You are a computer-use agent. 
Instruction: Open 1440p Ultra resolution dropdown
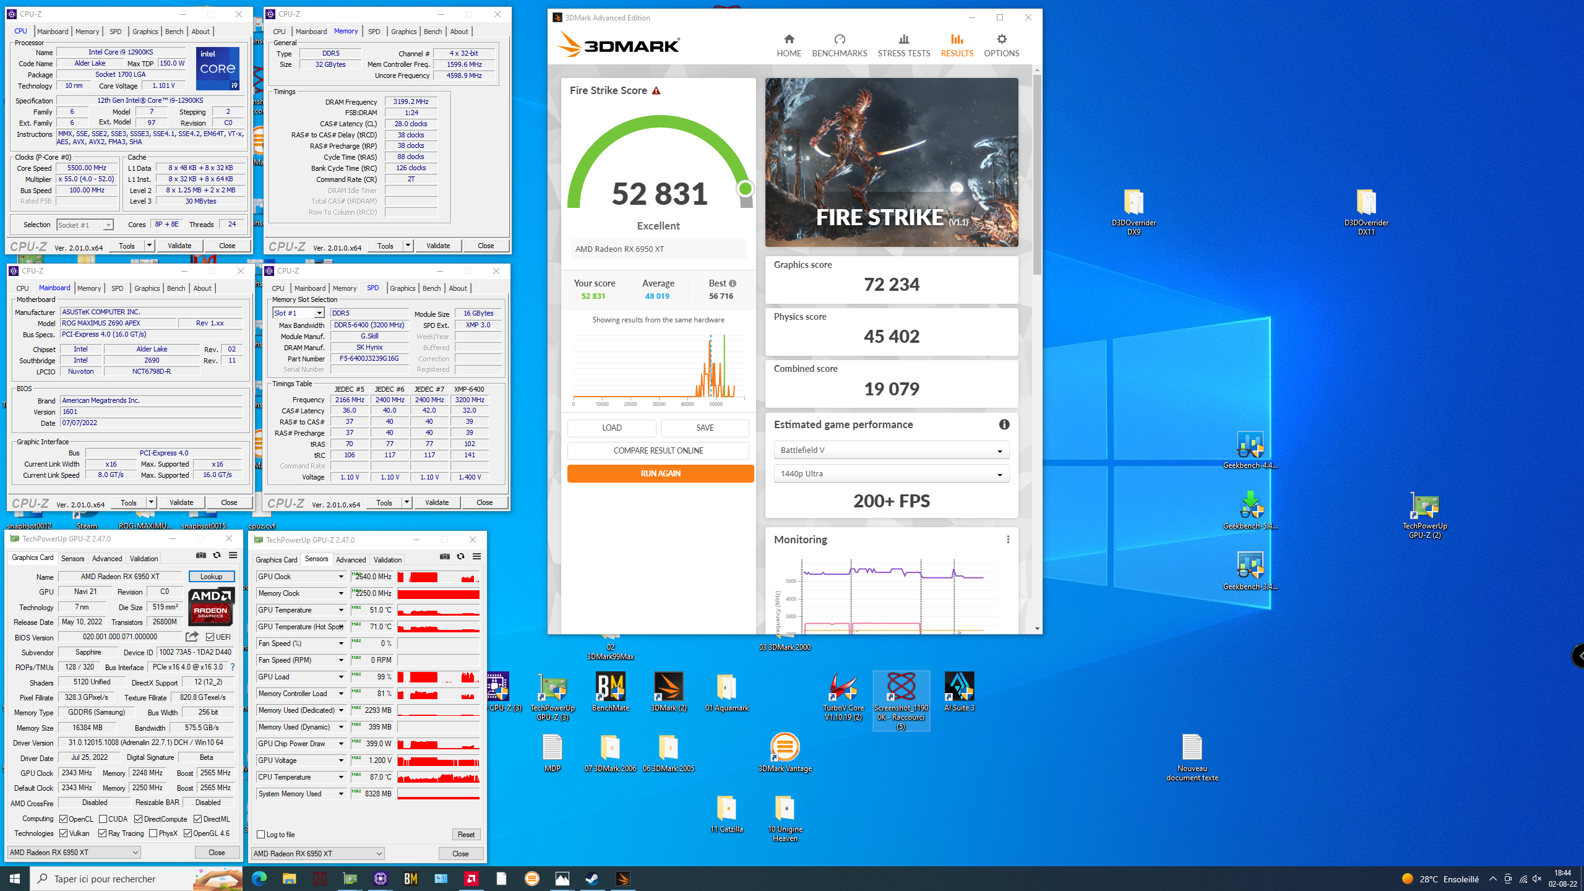[x=891, y=473]
